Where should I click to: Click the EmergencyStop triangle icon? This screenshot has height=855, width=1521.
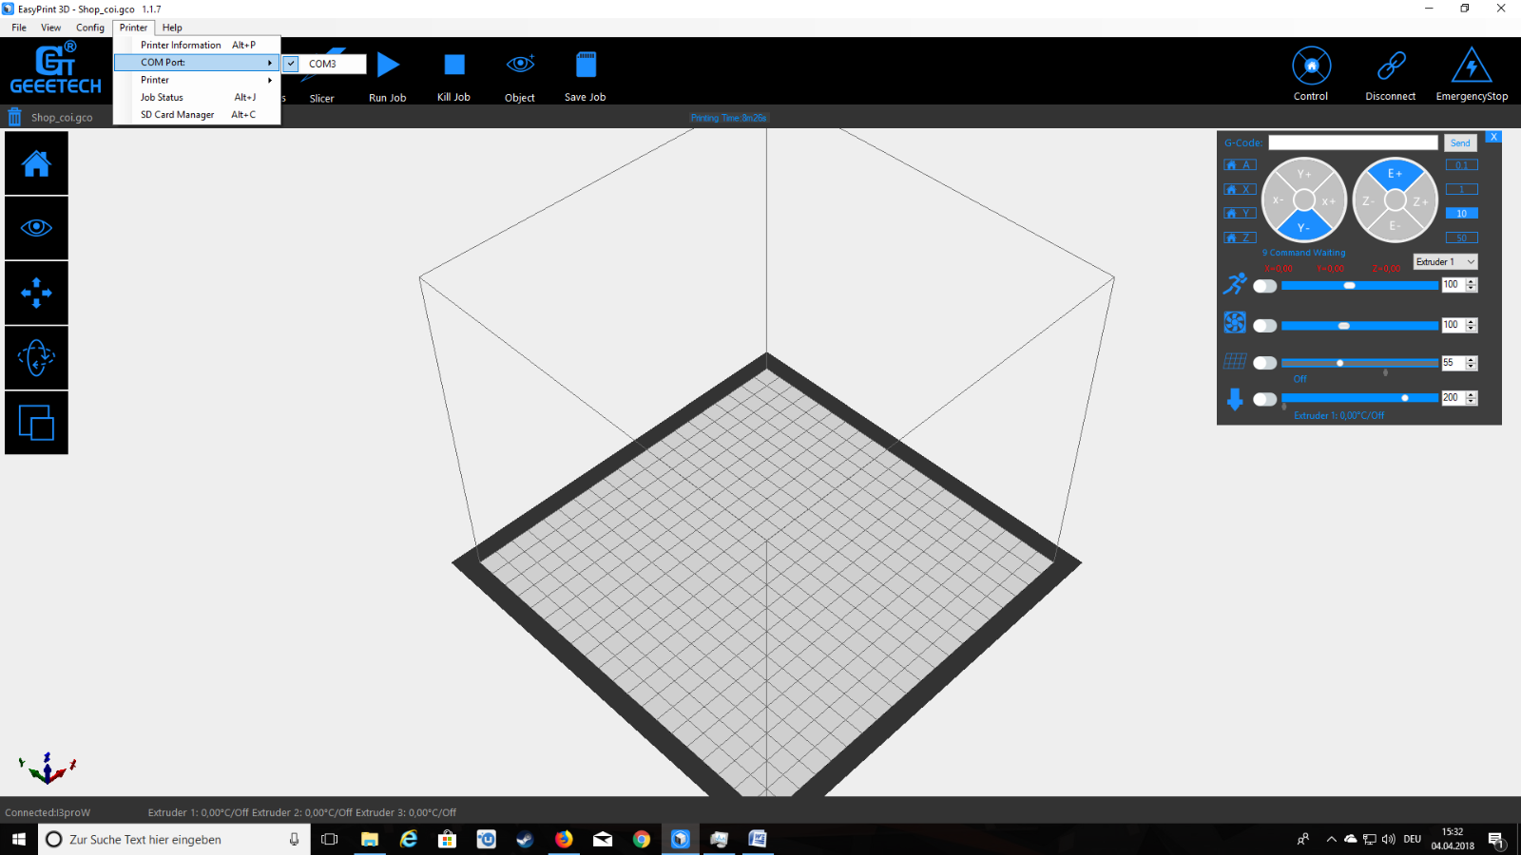point(1471,66)
